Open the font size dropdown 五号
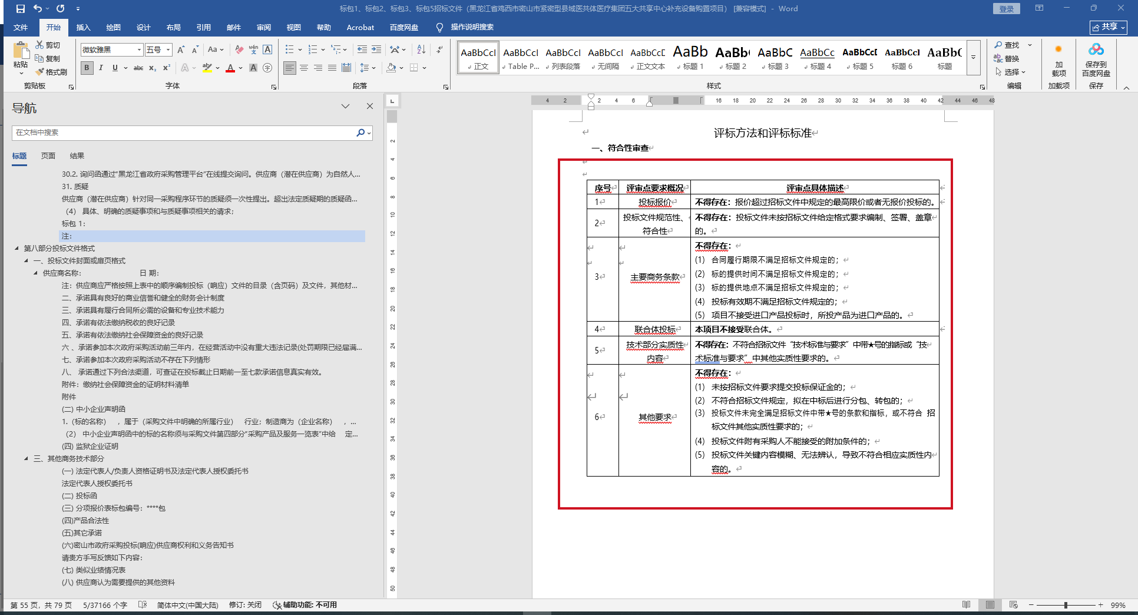 pos(158,49)
